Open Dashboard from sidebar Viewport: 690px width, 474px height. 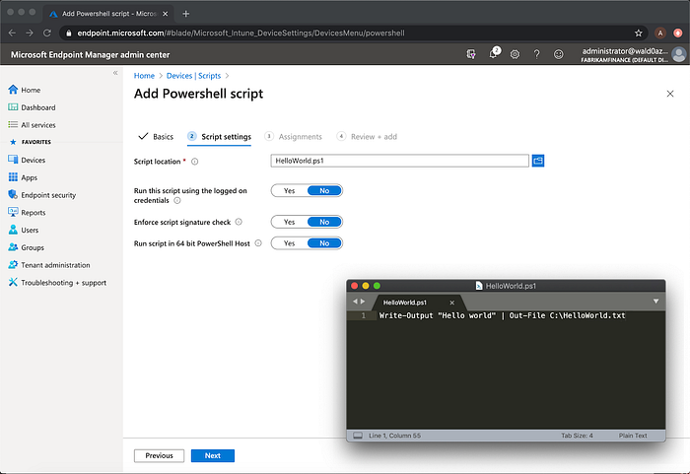(x=32, y=107)
